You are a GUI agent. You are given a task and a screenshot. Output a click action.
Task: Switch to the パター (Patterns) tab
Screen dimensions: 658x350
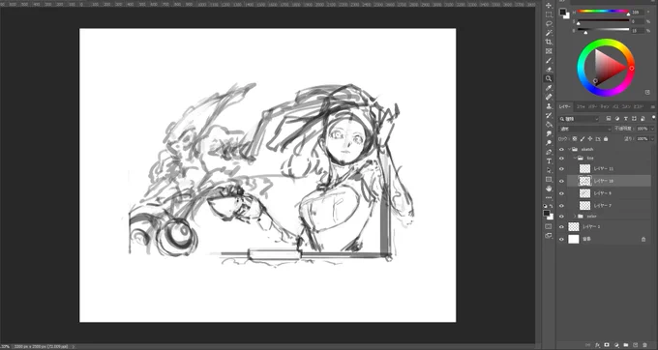point(592,107)
